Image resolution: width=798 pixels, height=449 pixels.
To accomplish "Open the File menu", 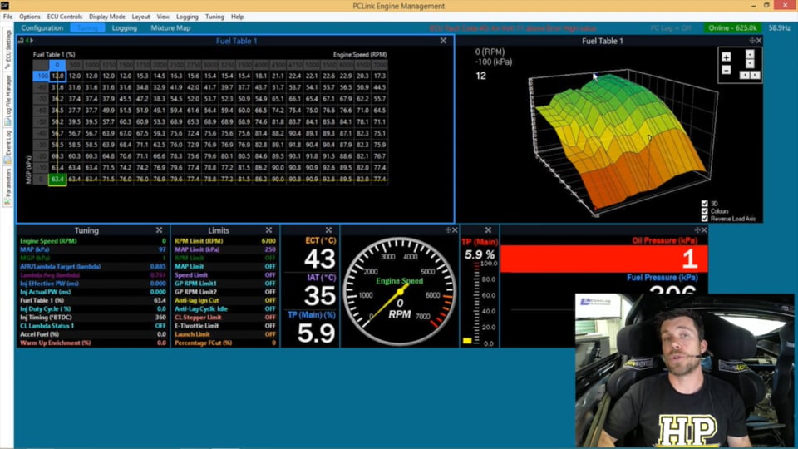I will [x=8, y=17].
